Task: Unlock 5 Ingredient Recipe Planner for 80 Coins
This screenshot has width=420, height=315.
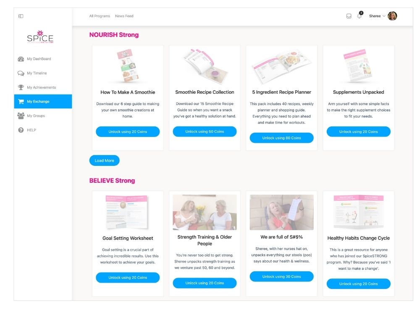Action: pos(281,138)
